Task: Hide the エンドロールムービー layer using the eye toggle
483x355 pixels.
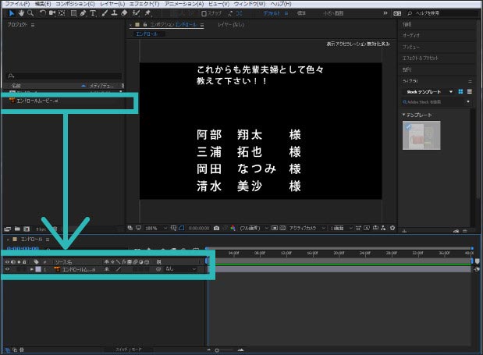Action: (x=7, y=269)
